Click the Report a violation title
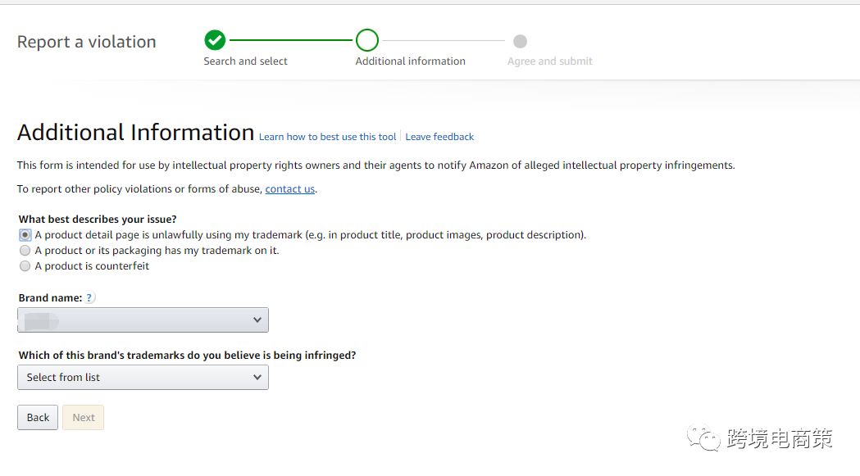Viewport: 860px width, 476px height. tap(86, 42)
